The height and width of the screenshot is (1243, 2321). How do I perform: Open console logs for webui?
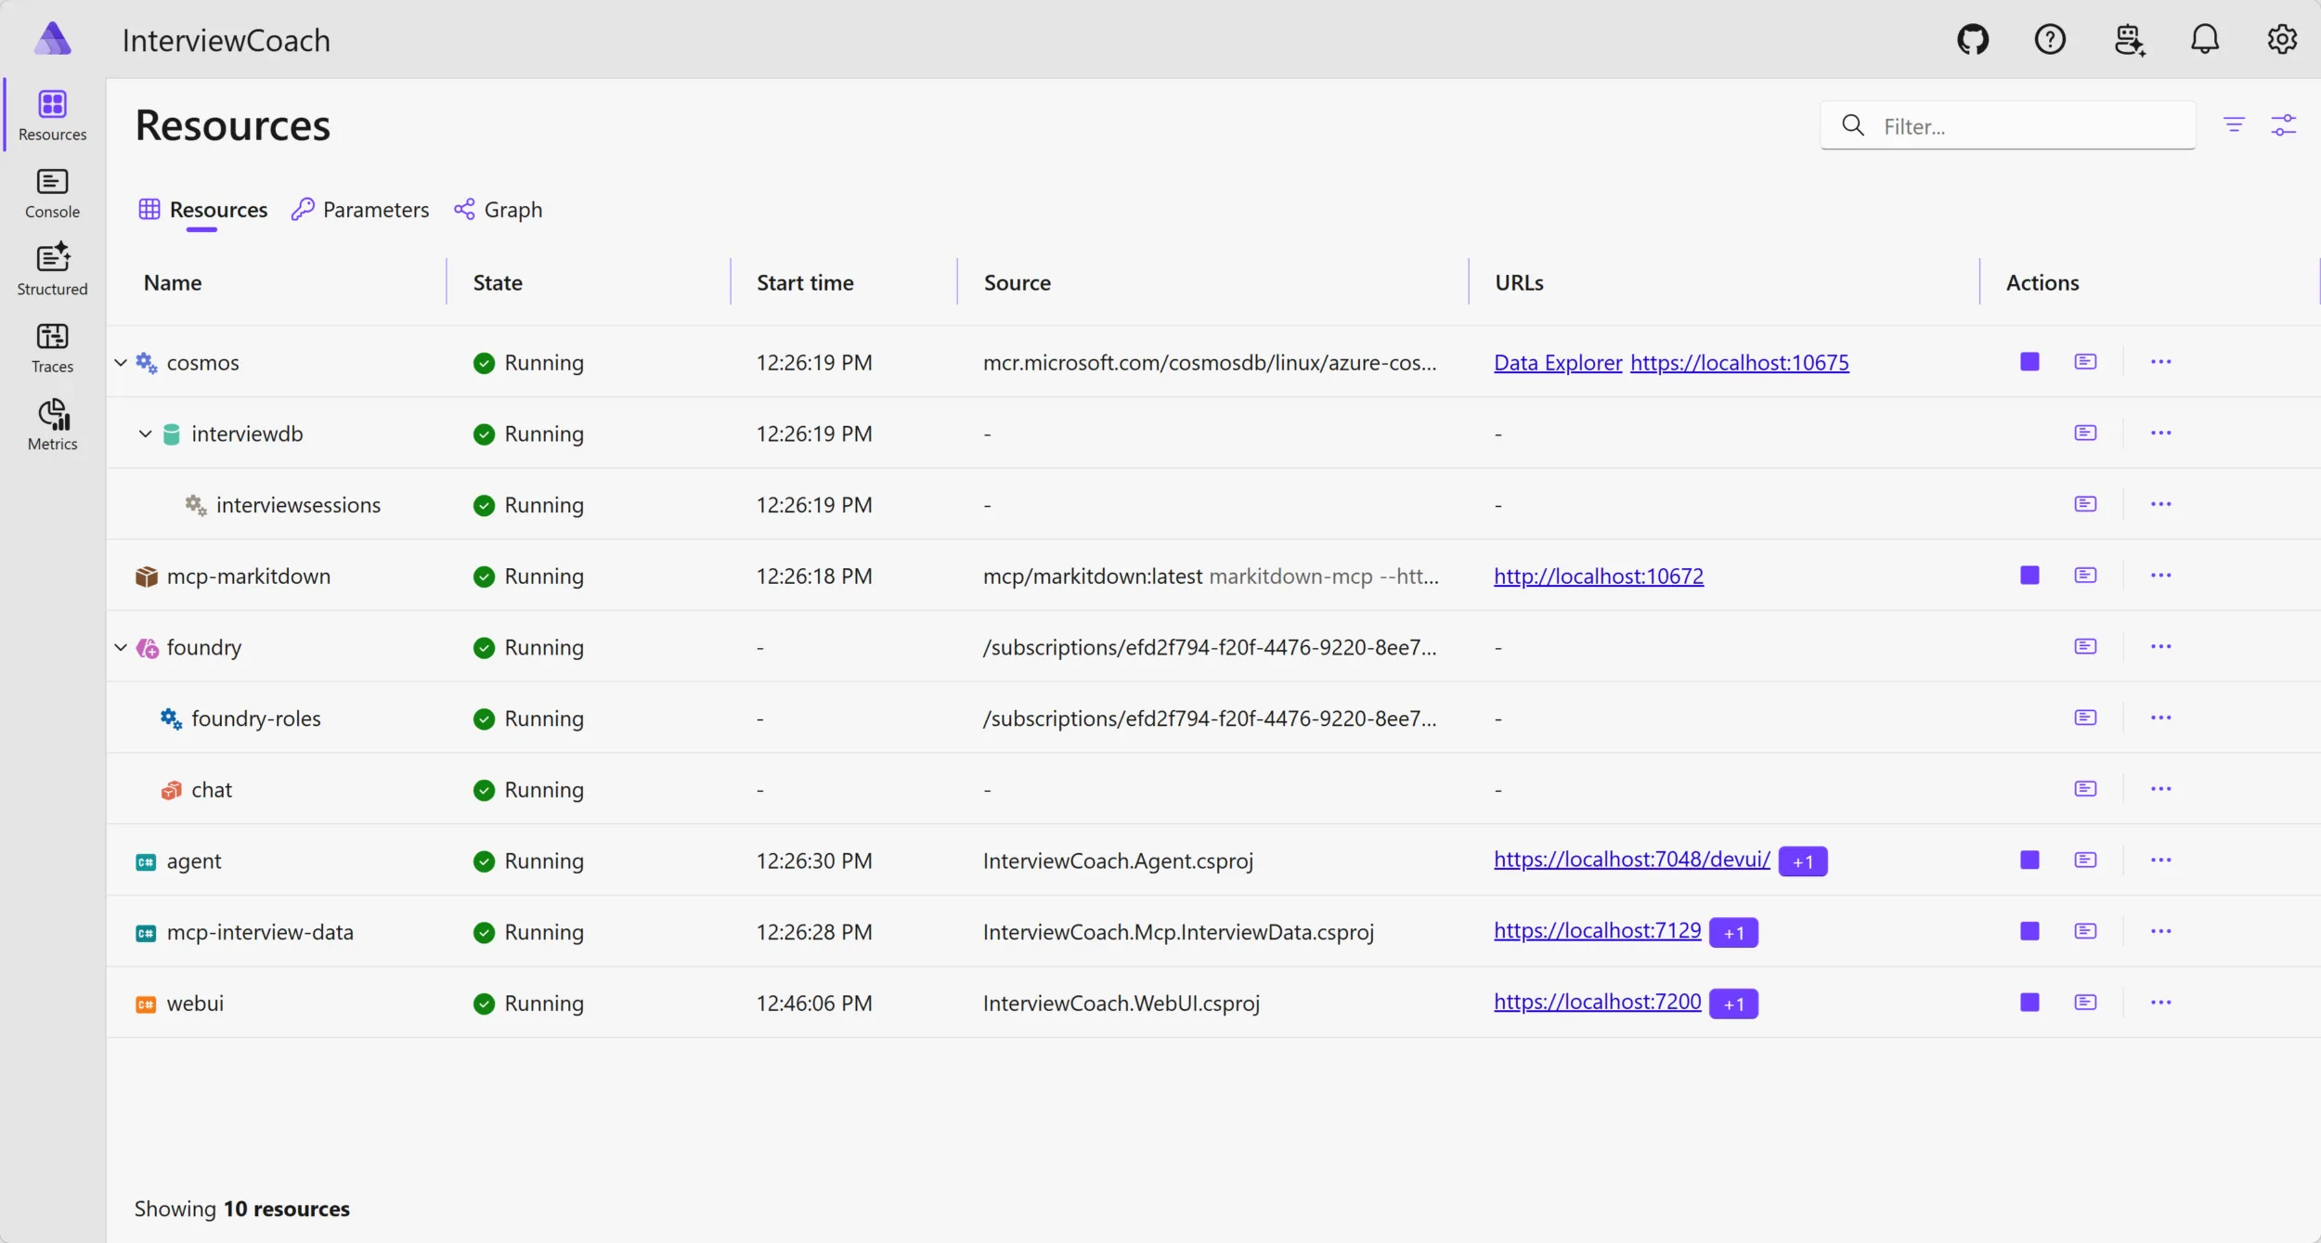(2085, 1002)
